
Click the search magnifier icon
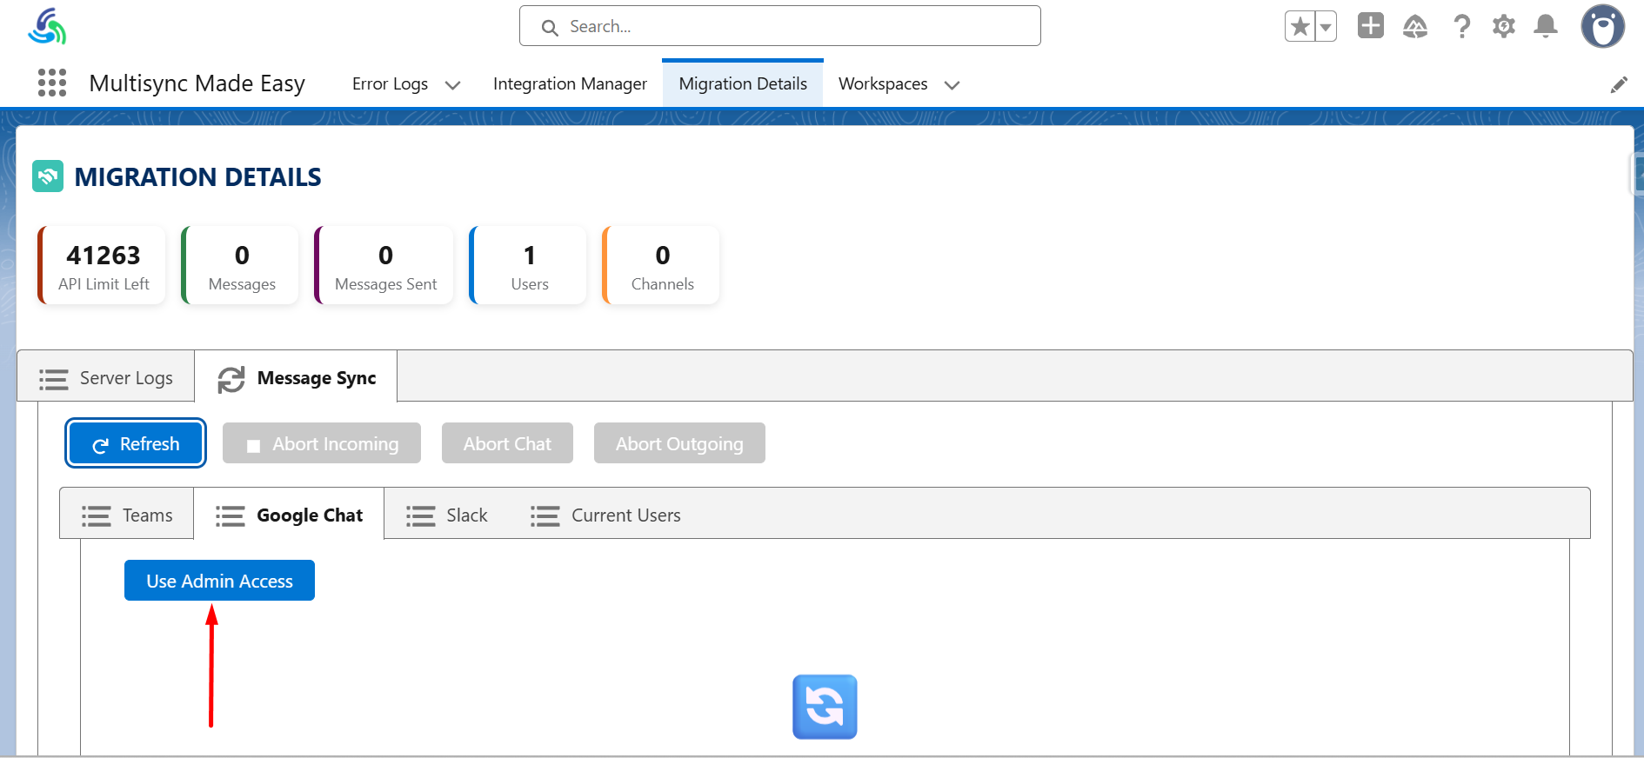click(x=550, y=28)
